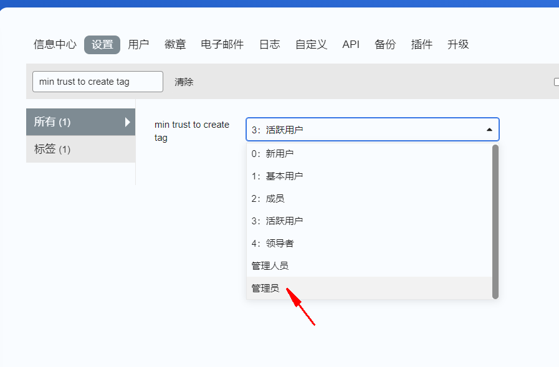
Task: Open the 插件 tab
Action: point(421,44)
